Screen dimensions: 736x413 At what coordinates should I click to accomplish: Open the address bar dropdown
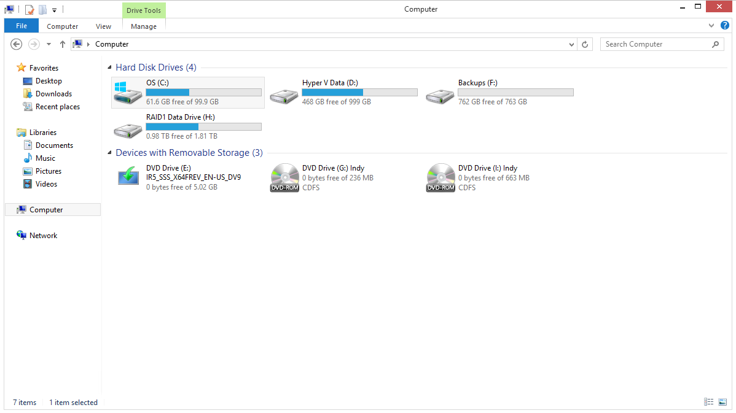pyautogui.click(x=571, y=44)
